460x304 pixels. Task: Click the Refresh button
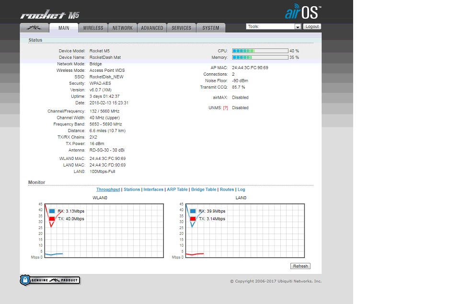[x=300, y=266]
